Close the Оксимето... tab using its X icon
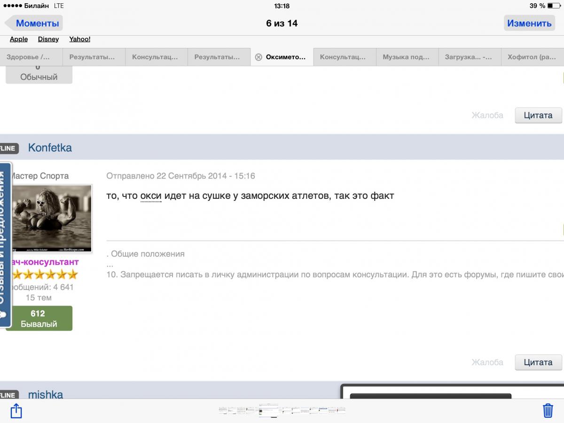Screen dimensions: 564x423 pos(258,57)
